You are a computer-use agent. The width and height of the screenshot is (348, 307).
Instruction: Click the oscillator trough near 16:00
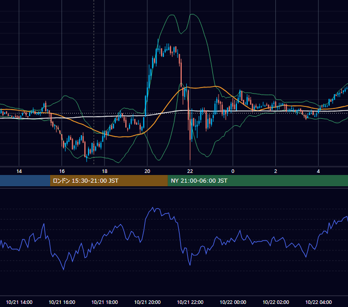click(x=63, y=269)
